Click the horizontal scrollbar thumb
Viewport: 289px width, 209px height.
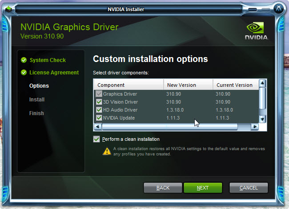point(170,127)
